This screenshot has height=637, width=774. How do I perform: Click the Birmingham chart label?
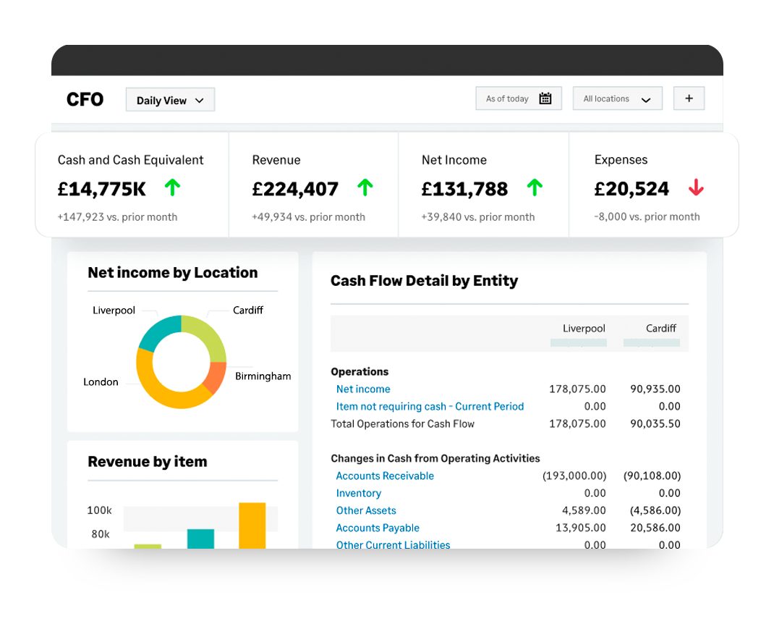tap(263, 376)
